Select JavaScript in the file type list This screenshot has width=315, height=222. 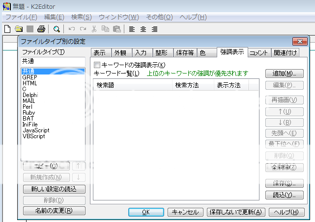(x=53, y=130)
